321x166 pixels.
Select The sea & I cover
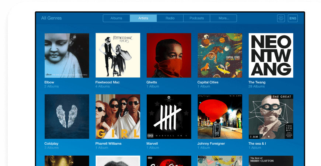point(271,117)
